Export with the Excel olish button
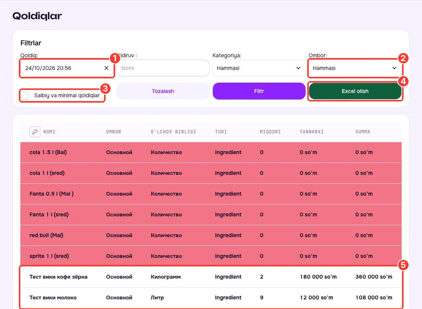 [x=355, y=91]
